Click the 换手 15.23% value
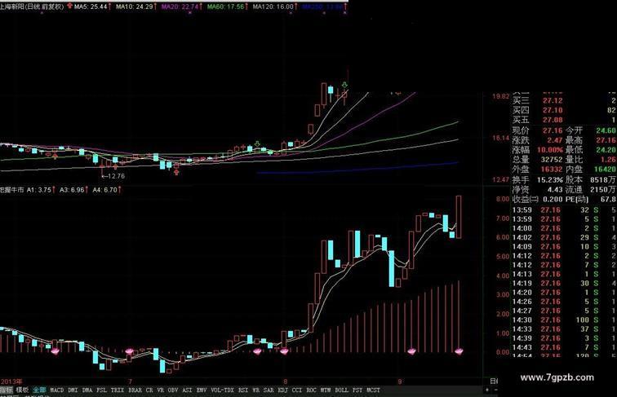The height and width of the screenshot is (397, 617). coord(550,180)
